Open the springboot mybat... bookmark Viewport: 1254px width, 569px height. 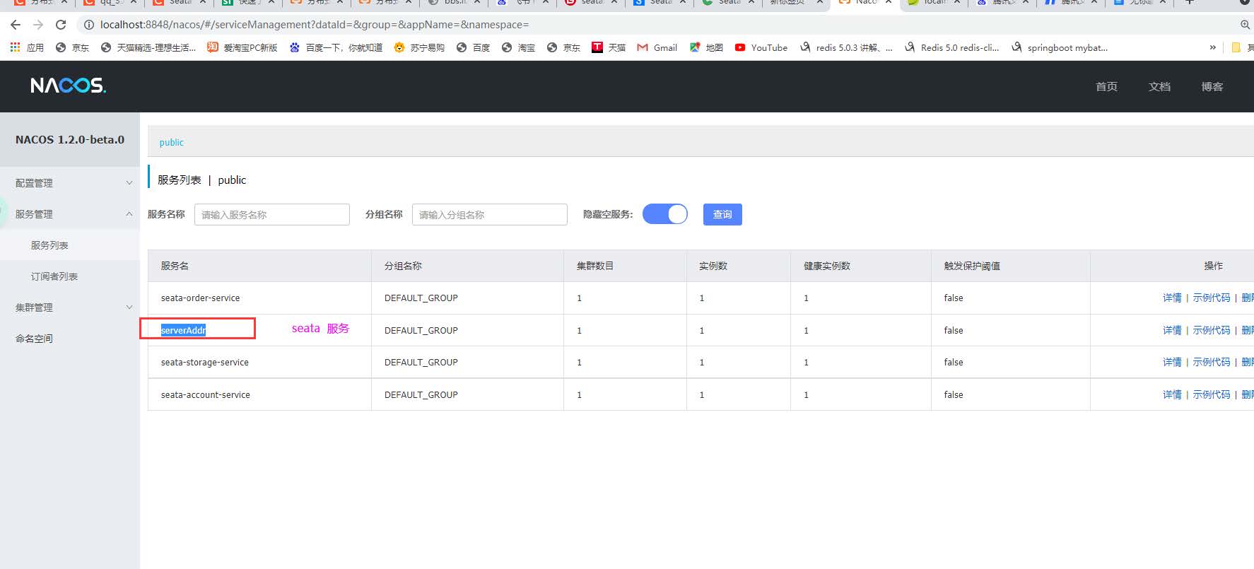pos(1059,47)
